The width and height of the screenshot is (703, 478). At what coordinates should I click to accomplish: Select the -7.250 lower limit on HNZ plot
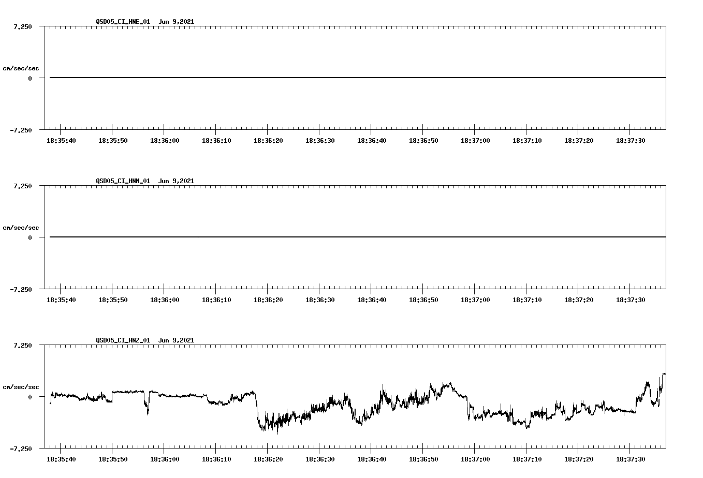(21, 449)
